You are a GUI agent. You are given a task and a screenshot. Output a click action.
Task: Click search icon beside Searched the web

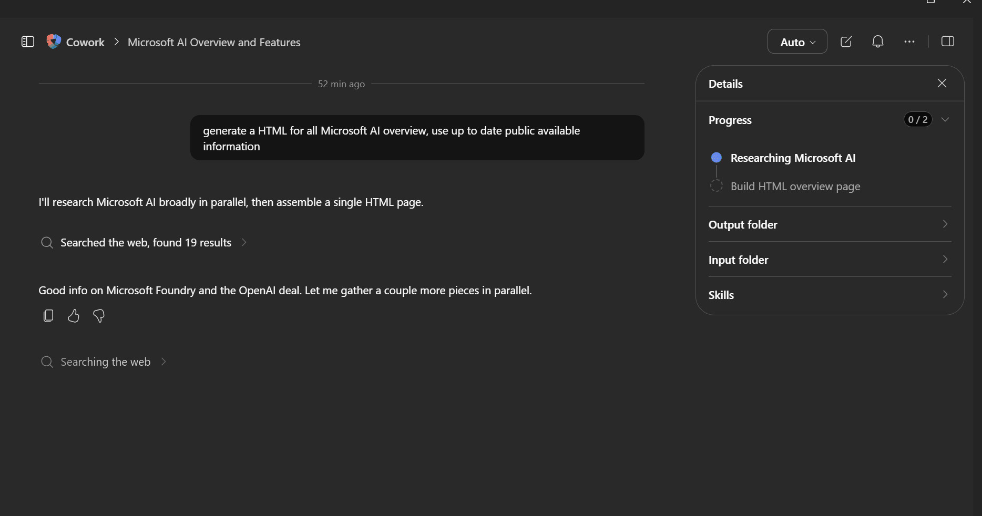(47, 242)
